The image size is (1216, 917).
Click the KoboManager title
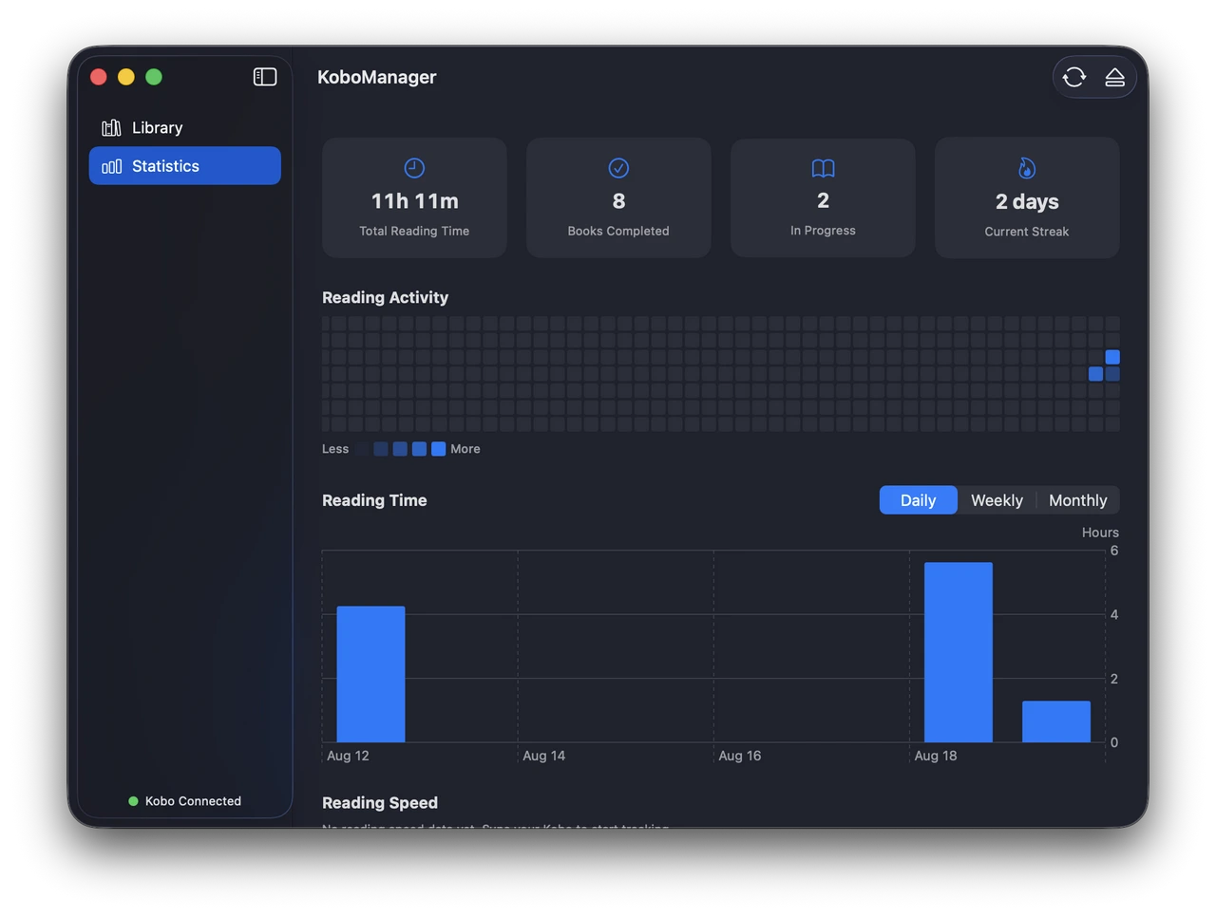pyautogui.click(x=377, y=77)
